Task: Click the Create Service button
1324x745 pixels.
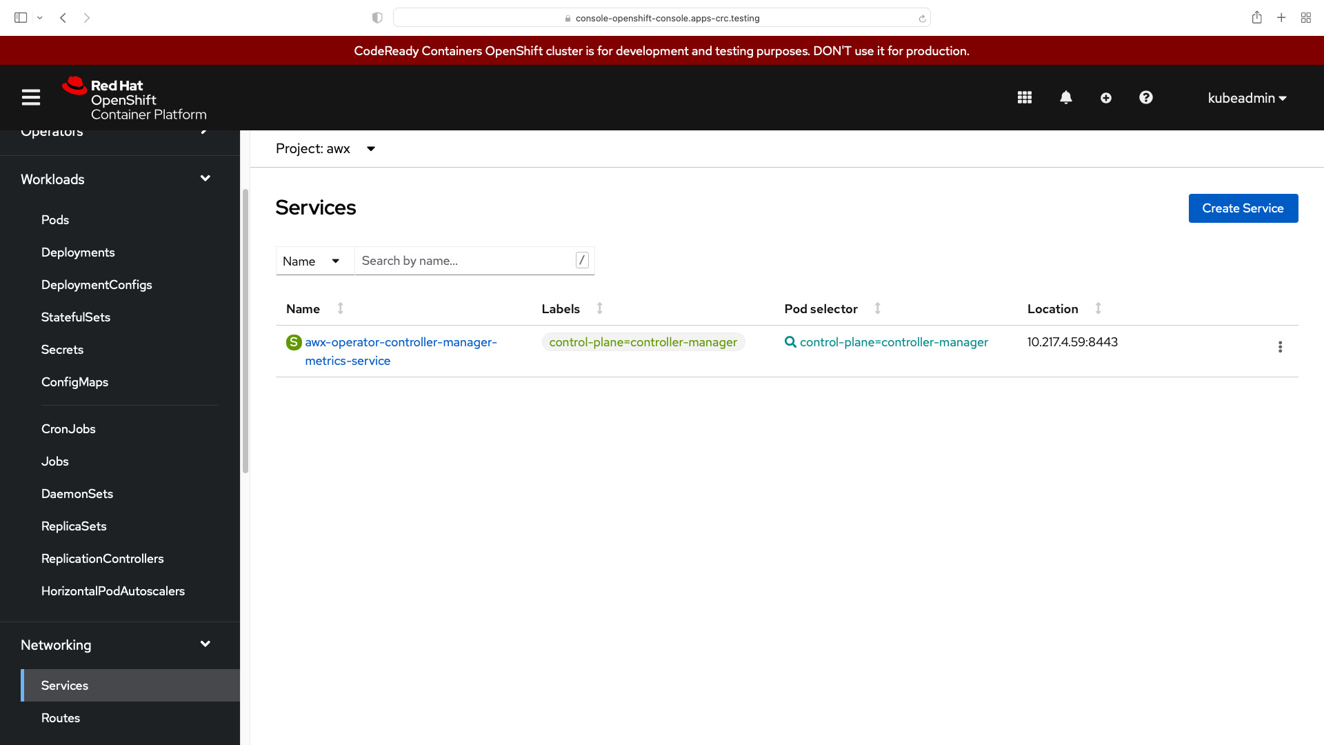Action: point(1243,208)
